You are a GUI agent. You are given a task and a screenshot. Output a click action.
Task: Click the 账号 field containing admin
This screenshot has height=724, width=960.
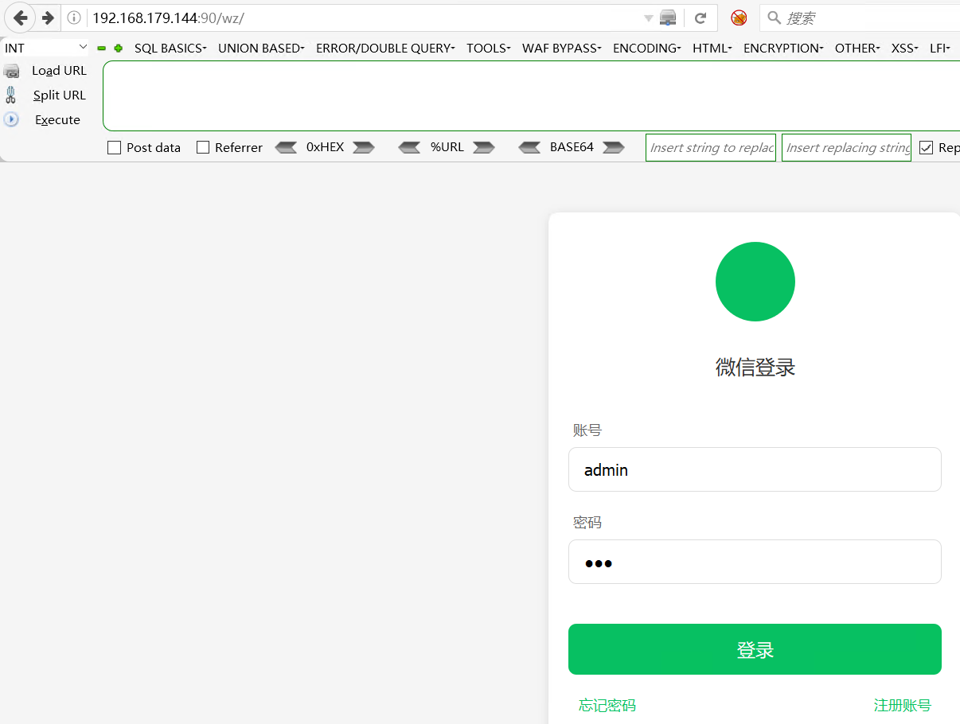(755, 469)
